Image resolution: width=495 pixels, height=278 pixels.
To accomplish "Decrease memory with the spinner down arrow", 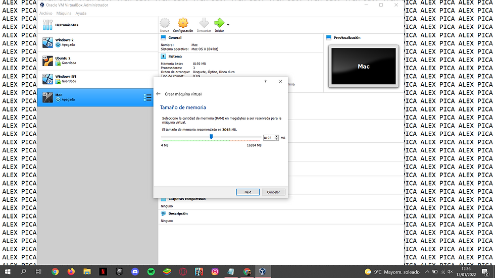I will (277, 139).
